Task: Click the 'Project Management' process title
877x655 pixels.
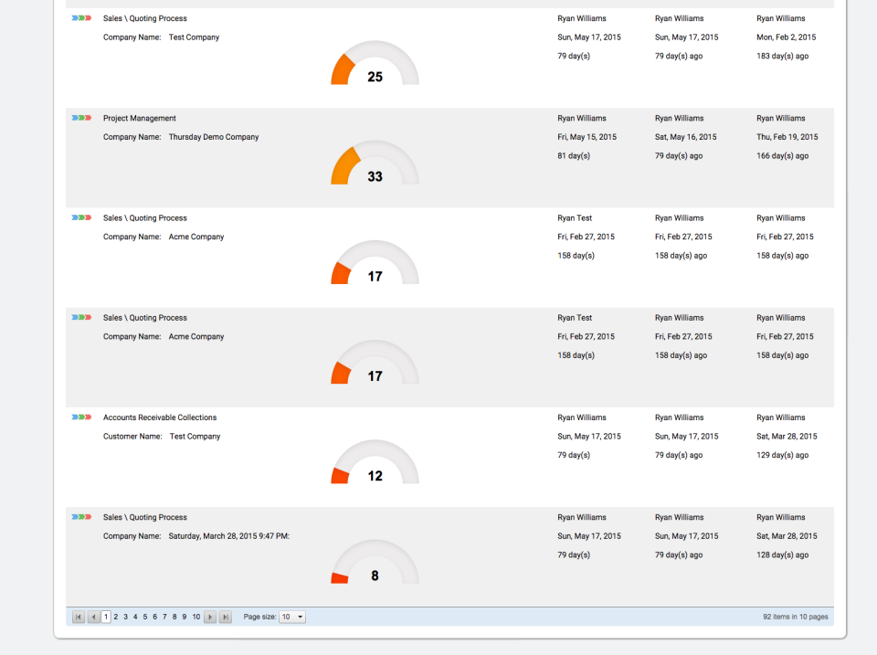Action: click(x=139, y=118)
